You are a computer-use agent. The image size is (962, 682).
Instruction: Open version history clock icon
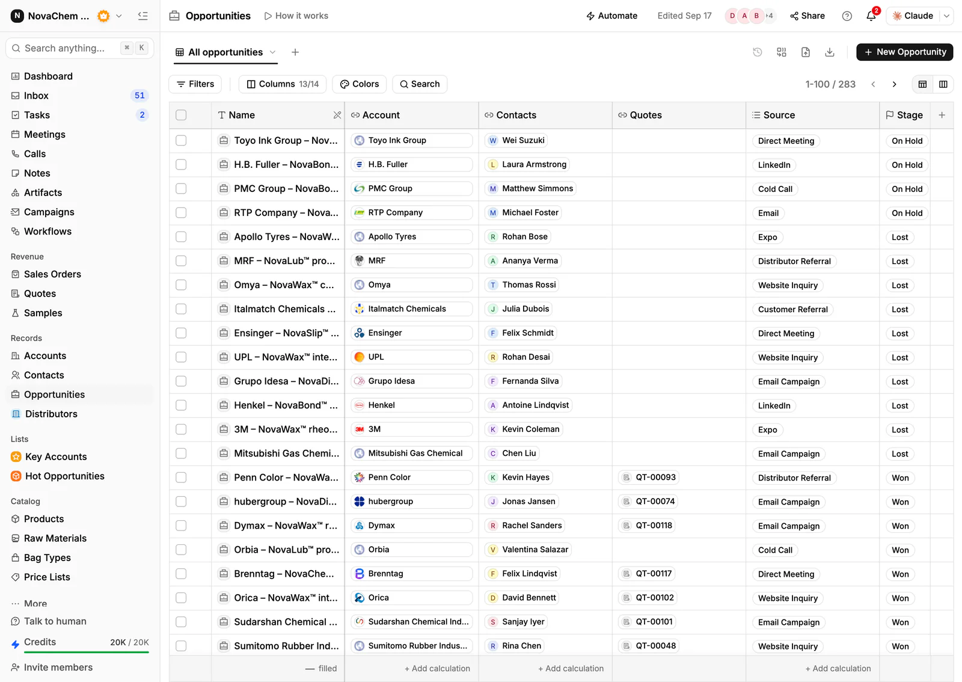[758, 52]
